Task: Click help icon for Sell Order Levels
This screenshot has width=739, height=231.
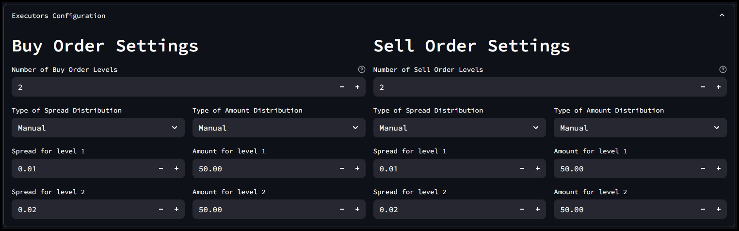Action: click(x=723, y=69)
